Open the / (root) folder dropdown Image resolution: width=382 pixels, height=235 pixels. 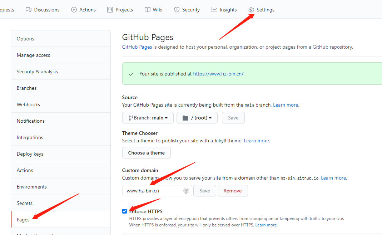[x=197, y=118]
